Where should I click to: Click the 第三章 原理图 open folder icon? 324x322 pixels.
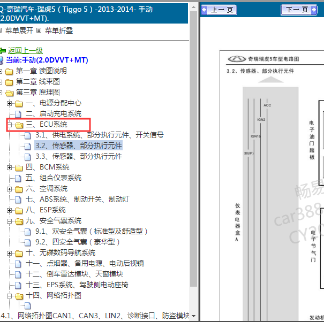click(9, 93)
